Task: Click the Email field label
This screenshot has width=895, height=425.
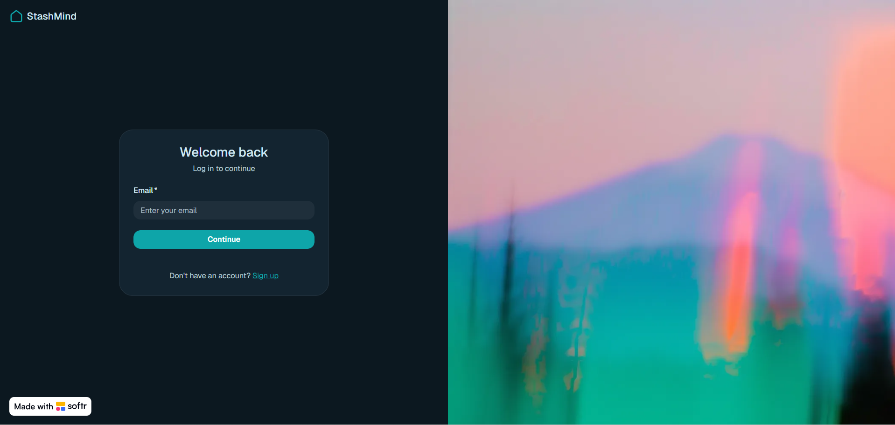Action: (x=143, y=190)
